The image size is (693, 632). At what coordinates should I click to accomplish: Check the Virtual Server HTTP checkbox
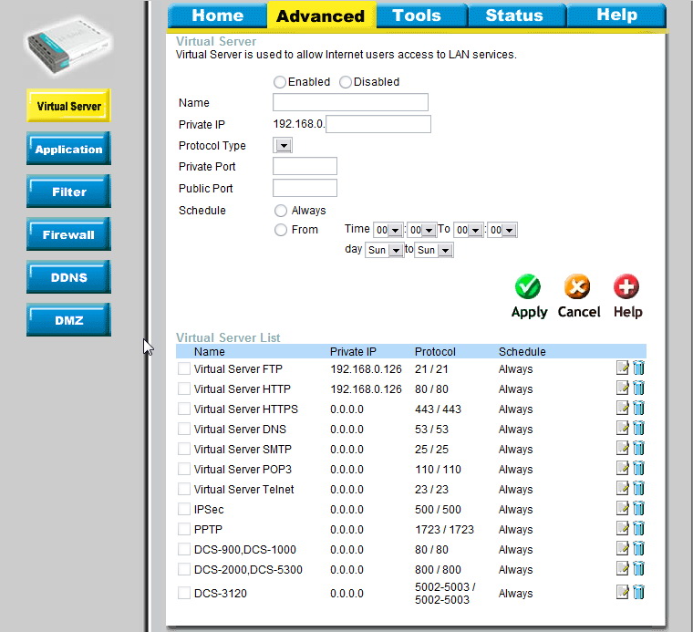tap(184, 389)
